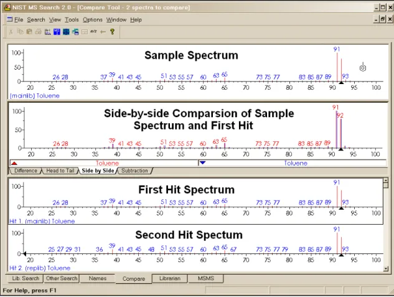Click the Cut scissors toolbar icon
394x297 pixels.
coord(11,32)
